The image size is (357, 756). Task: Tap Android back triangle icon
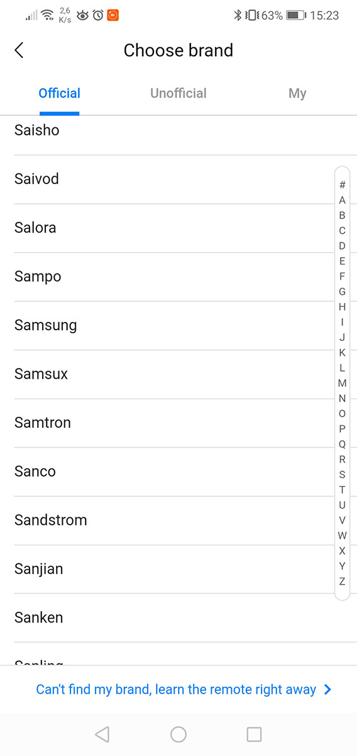pyautogui.click(x=102, y=734)
